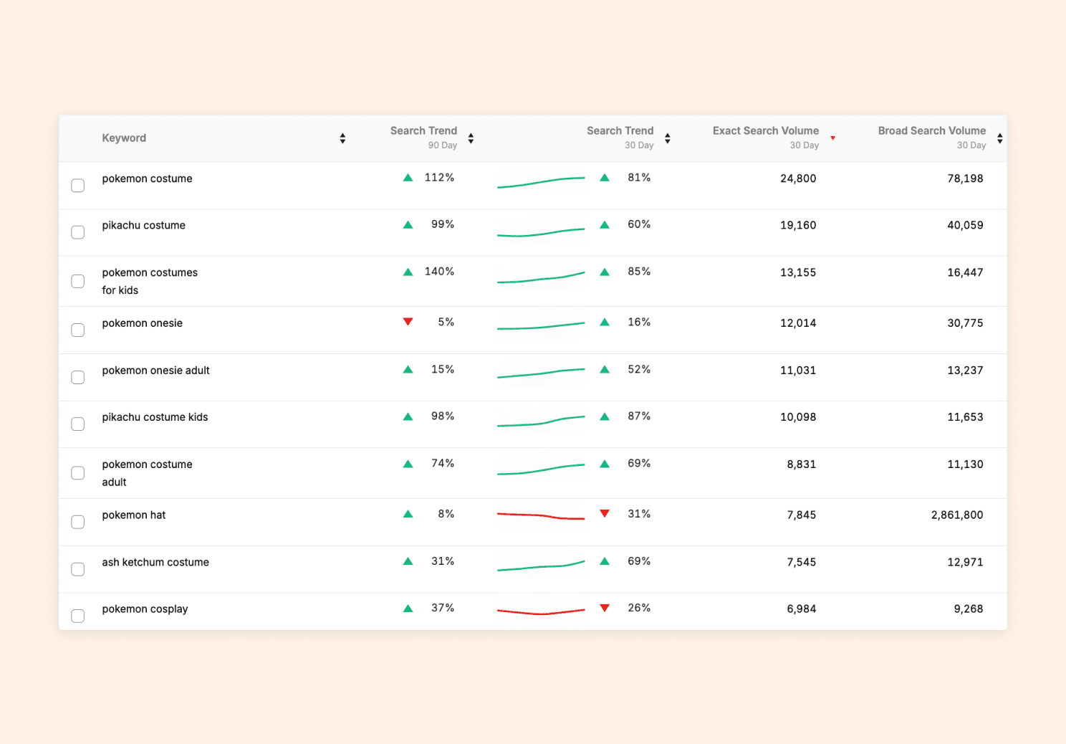Sort by 90 Day Search Trend arrows
Image resolution: width=1066 pixels, height=744 pixels.
pos(471,138)
